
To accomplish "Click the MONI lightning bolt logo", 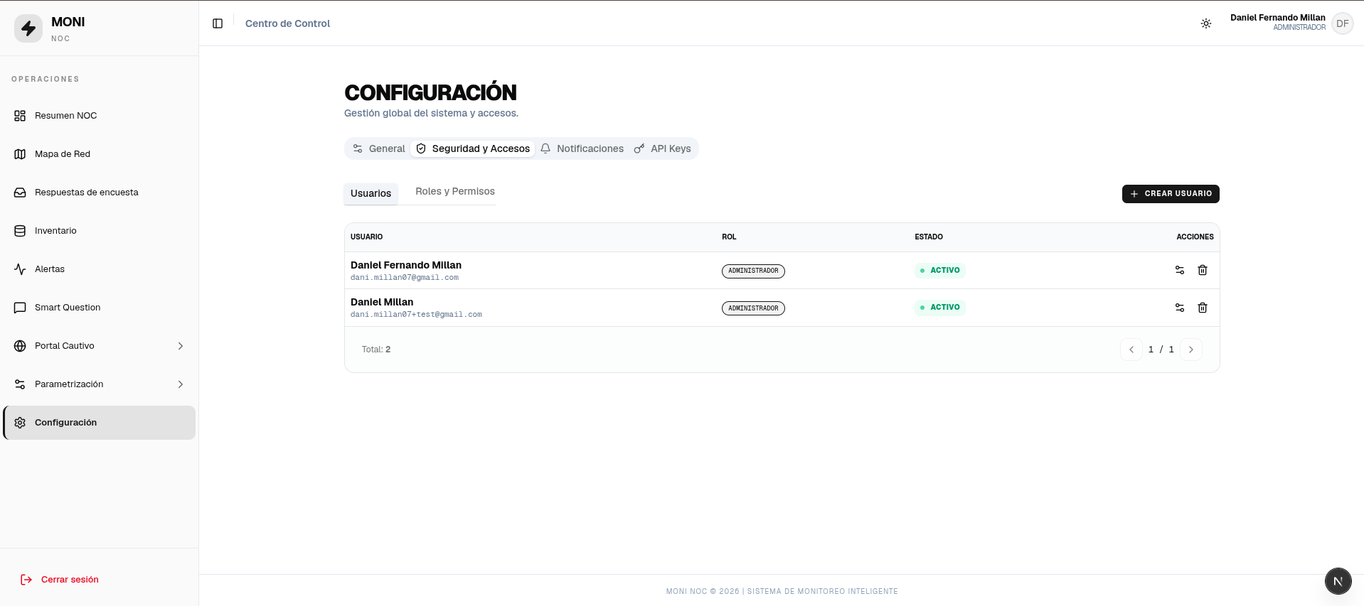I will click(x=28, y=28).
